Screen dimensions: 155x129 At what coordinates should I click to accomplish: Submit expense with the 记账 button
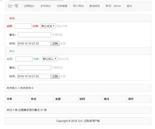(55, 44)
